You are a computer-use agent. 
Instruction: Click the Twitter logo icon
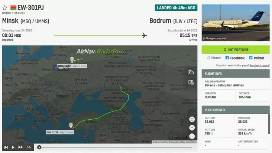[251, 58]
